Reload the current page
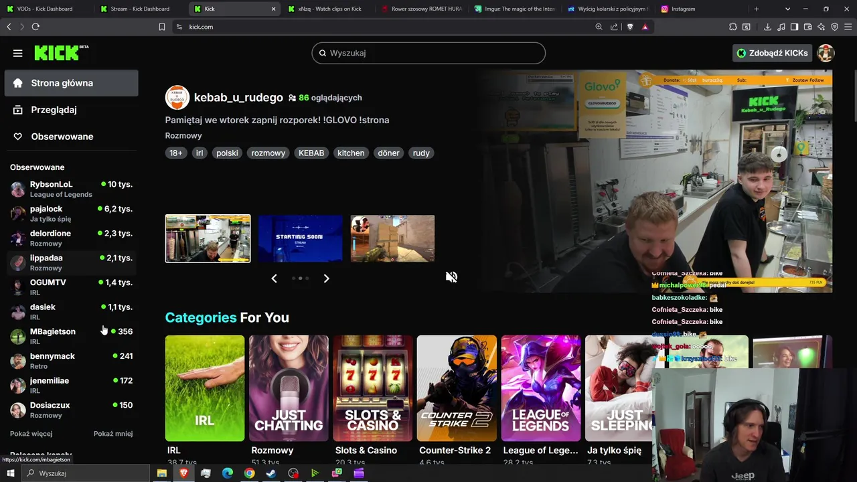 point(35,27)
